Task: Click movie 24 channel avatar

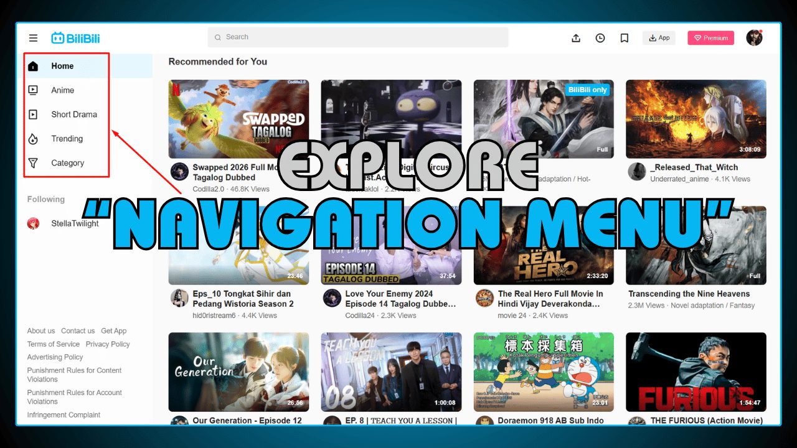Action: pyautogui.click(x=484, y=298)
